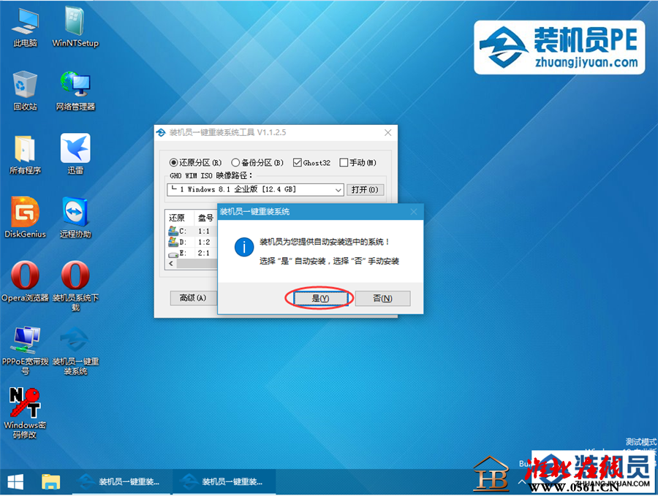This screenshot has height=496, width=658.
Task: Choose the 否(N) button
Action: pyautogui.click(x=382, y=299)
